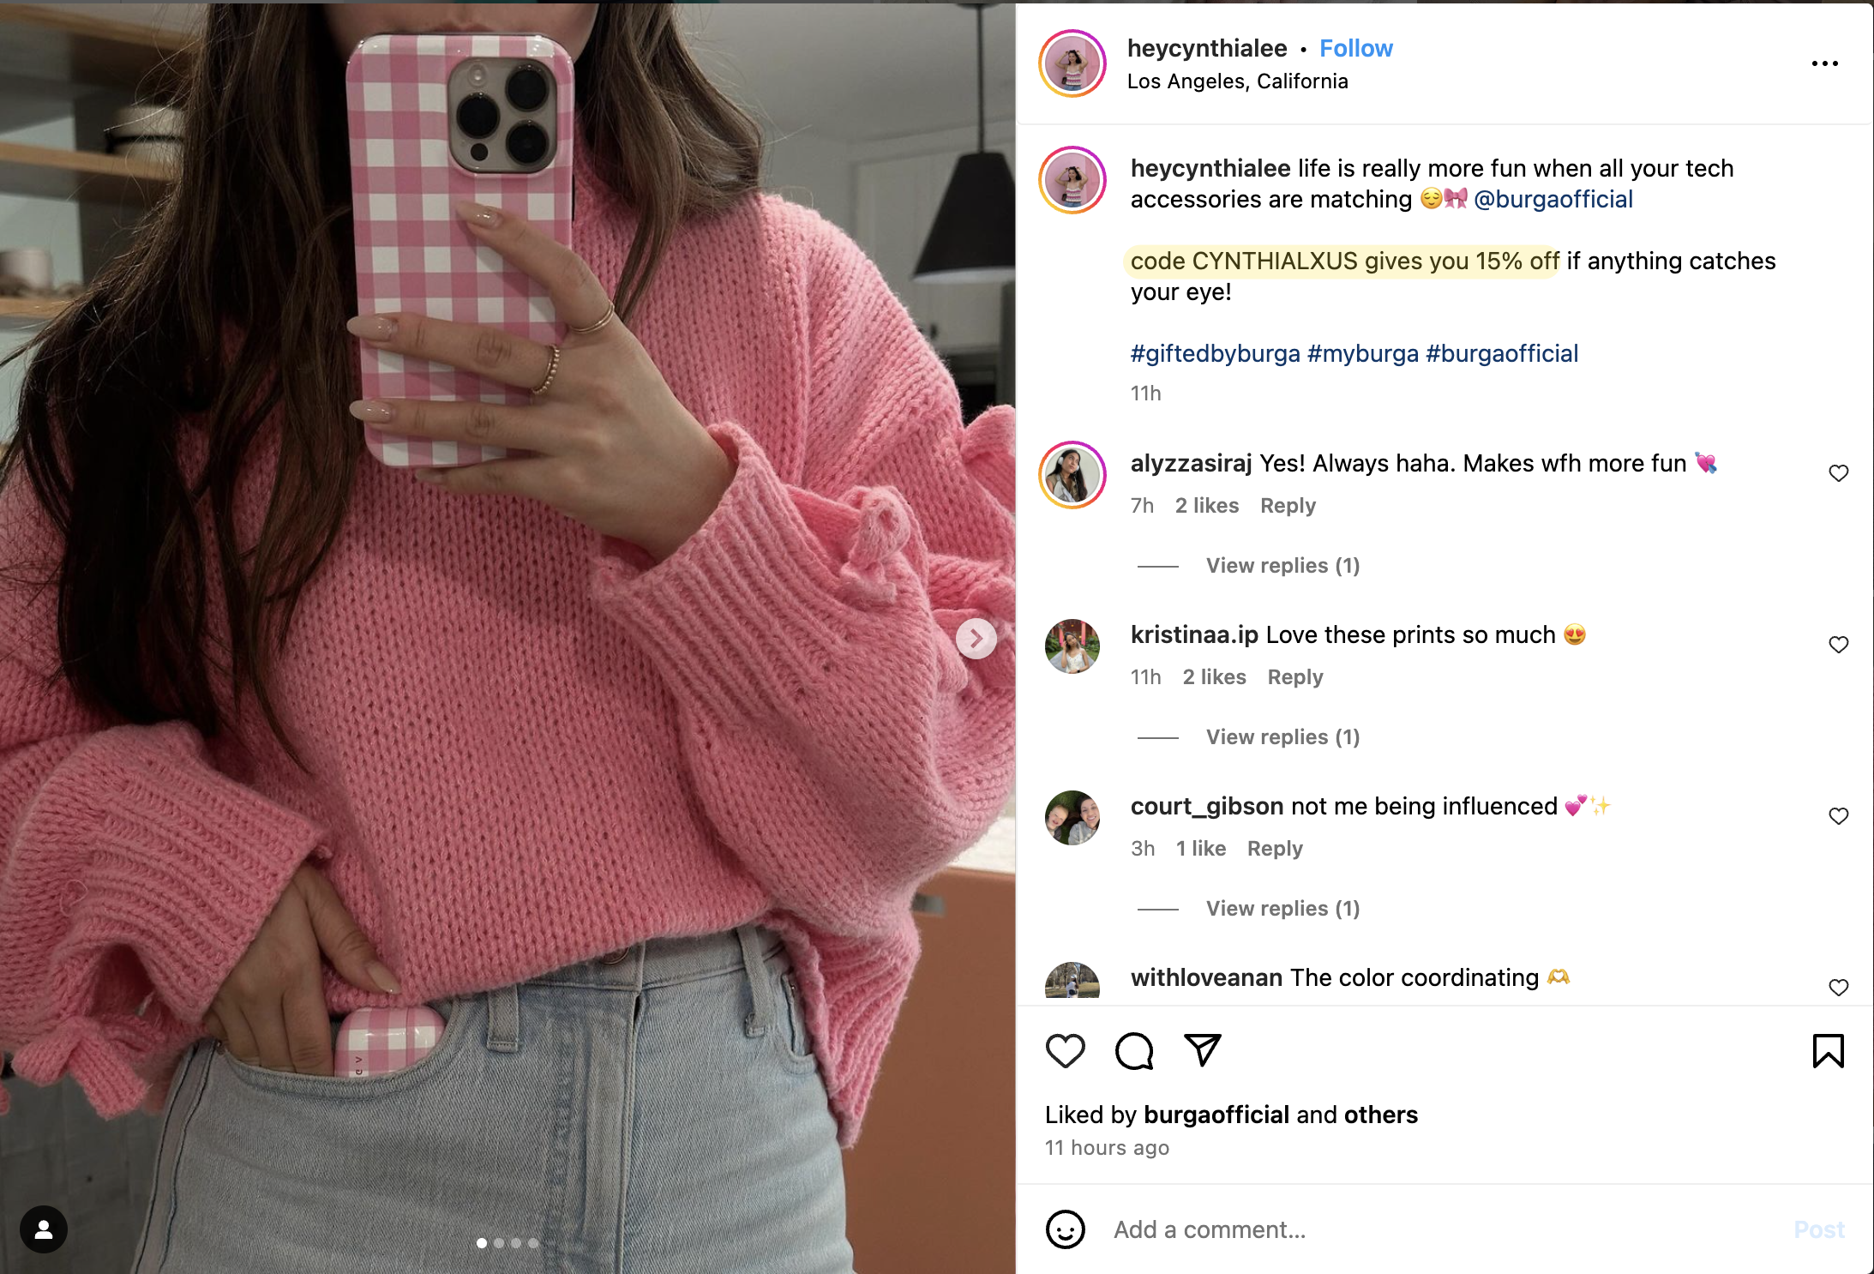This screenshot has height=1274, width=1874.
Task: Like the post with the heart icon
Action: [x=1066, y=1050]
